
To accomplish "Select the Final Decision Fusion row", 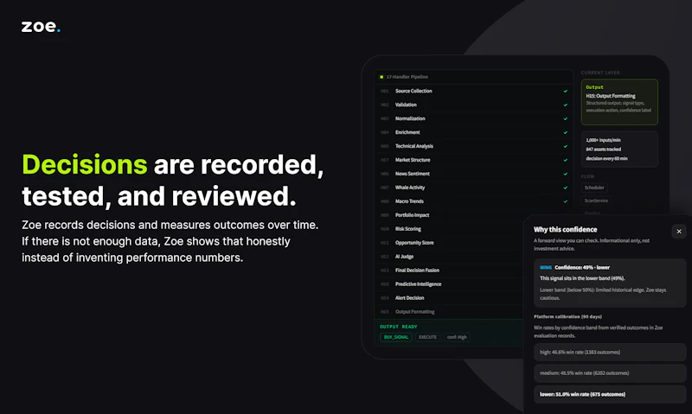I will coord(449,270).
